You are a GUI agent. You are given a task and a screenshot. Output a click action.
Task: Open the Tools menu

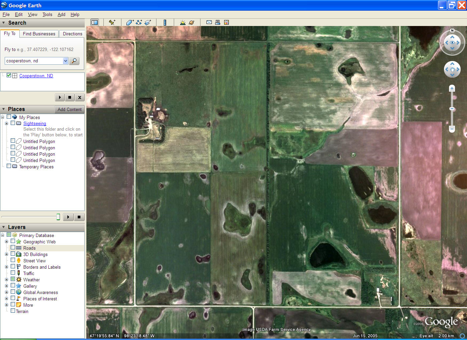coord(47,15)
